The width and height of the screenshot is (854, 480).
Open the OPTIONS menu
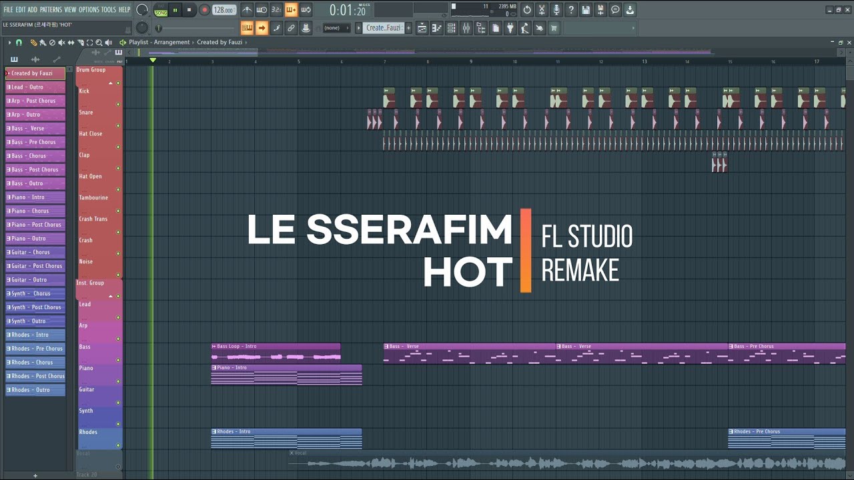88,9
